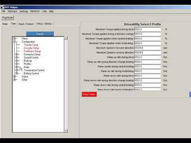Select Contactor Setup tree item
This screenshot has width=191, height=143.
pyautogui.click(x=32, y=54)
